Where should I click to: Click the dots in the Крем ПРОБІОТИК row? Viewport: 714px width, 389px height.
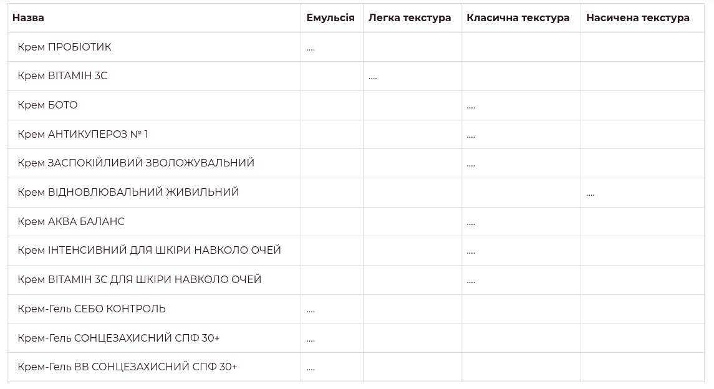(x=311, y=49)
